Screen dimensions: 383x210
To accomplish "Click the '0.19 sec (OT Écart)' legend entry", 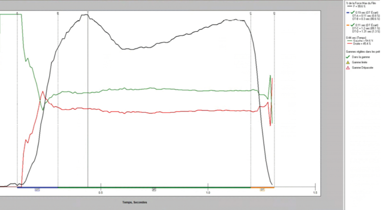I will tap(367, 12).
